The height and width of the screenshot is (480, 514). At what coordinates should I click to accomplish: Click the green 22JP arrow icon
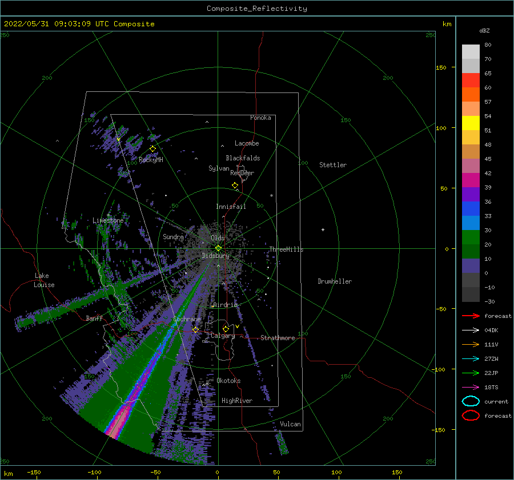[x=471, y=373]
